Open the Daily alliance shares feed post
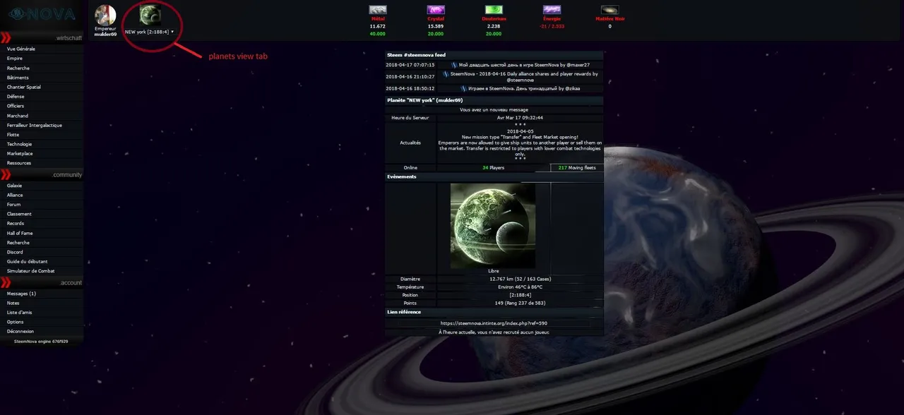The width and height of the screenshot is (904, 415). point(524,76)
